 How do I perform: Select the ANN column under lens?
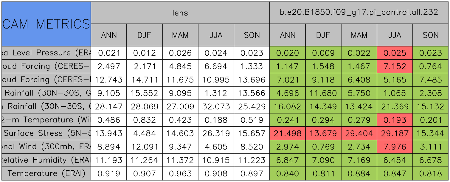click(109, 35)
